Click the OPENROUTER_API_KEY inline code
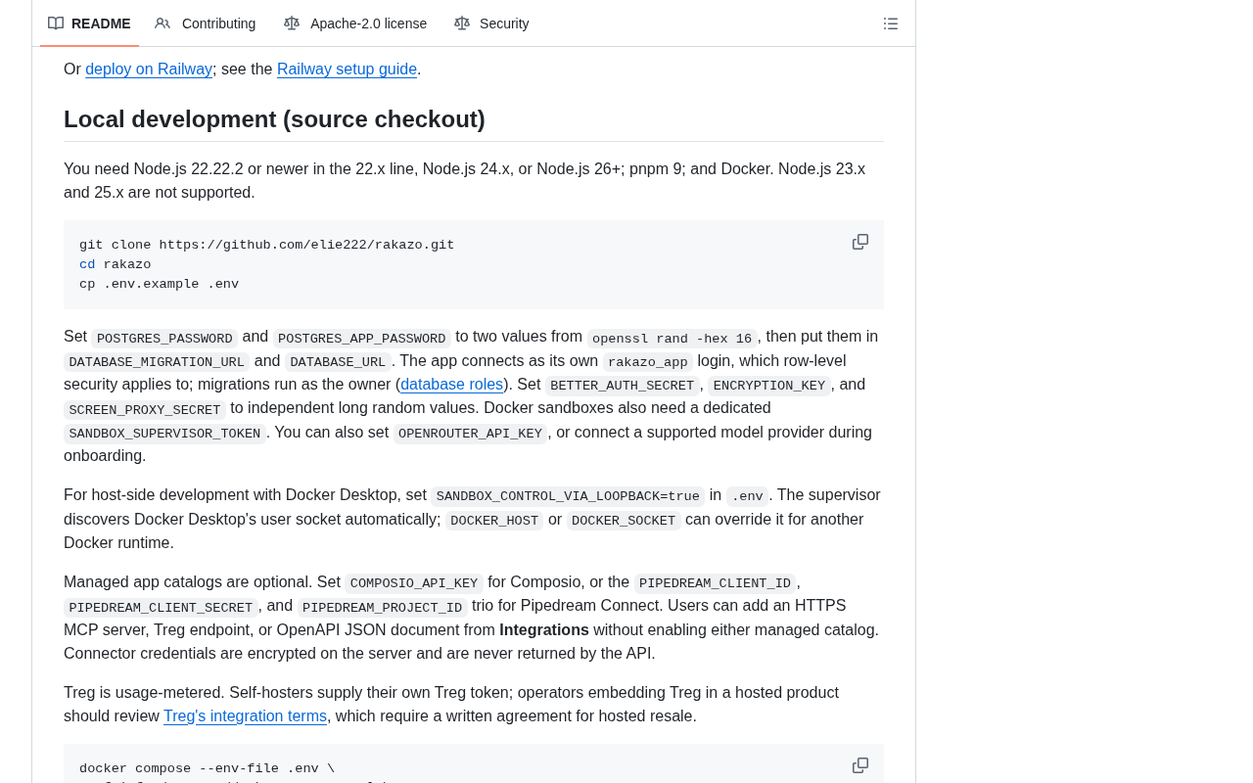 pos(470,434)
